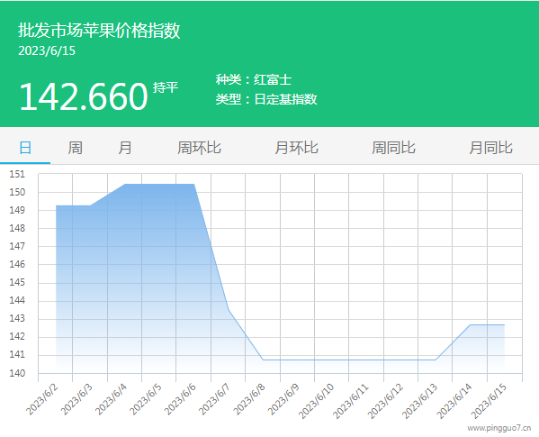Viewport: 539px width, 437px height.
Task: Click the 持平 status text
Action: coord(166,87)
